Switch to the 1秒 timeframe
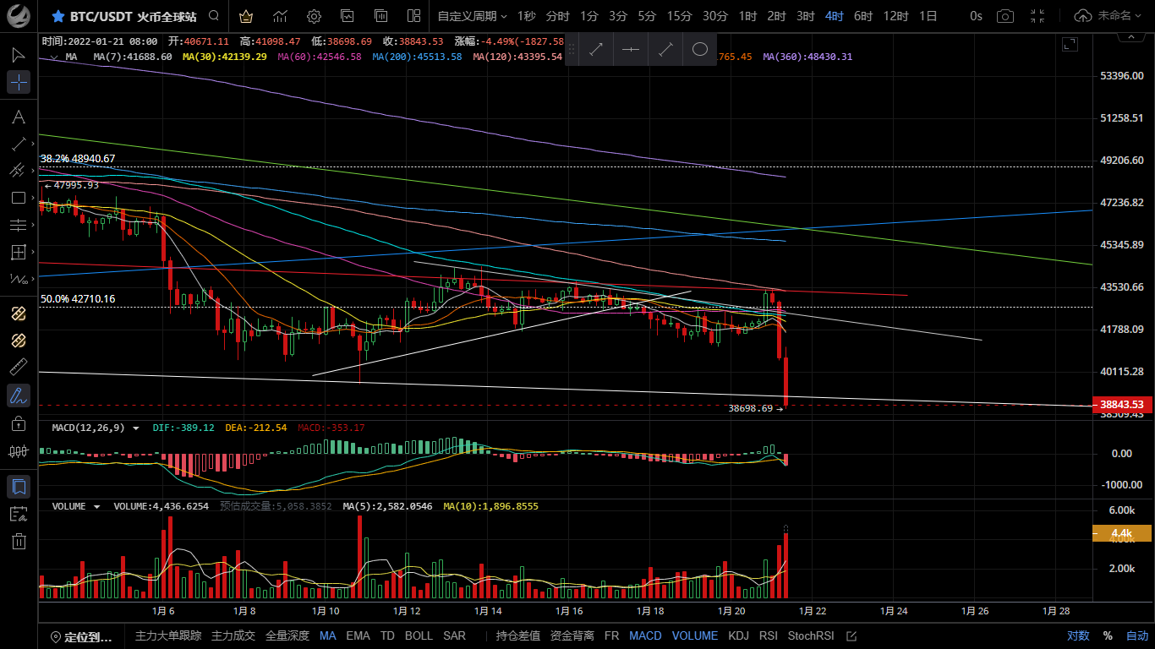The image size is (1155, 649). [526, 16]
